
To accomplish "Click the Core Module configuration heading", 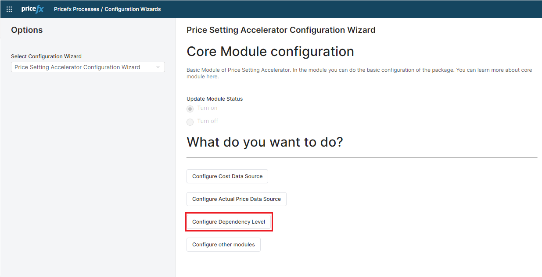I will coord(270,52).
